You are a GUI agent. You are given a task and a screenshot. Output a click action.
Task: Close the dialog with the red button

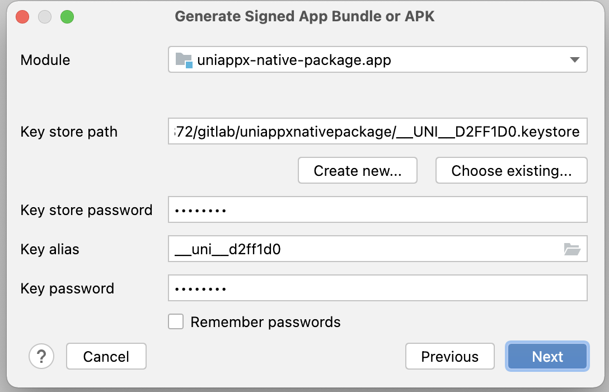[22, 17]
